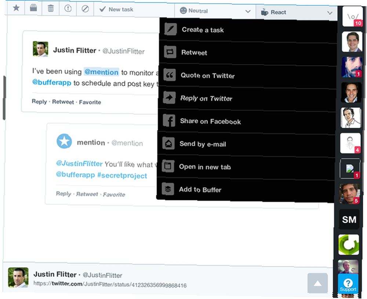Open green circular logo sidebar item

pos(349,245)
